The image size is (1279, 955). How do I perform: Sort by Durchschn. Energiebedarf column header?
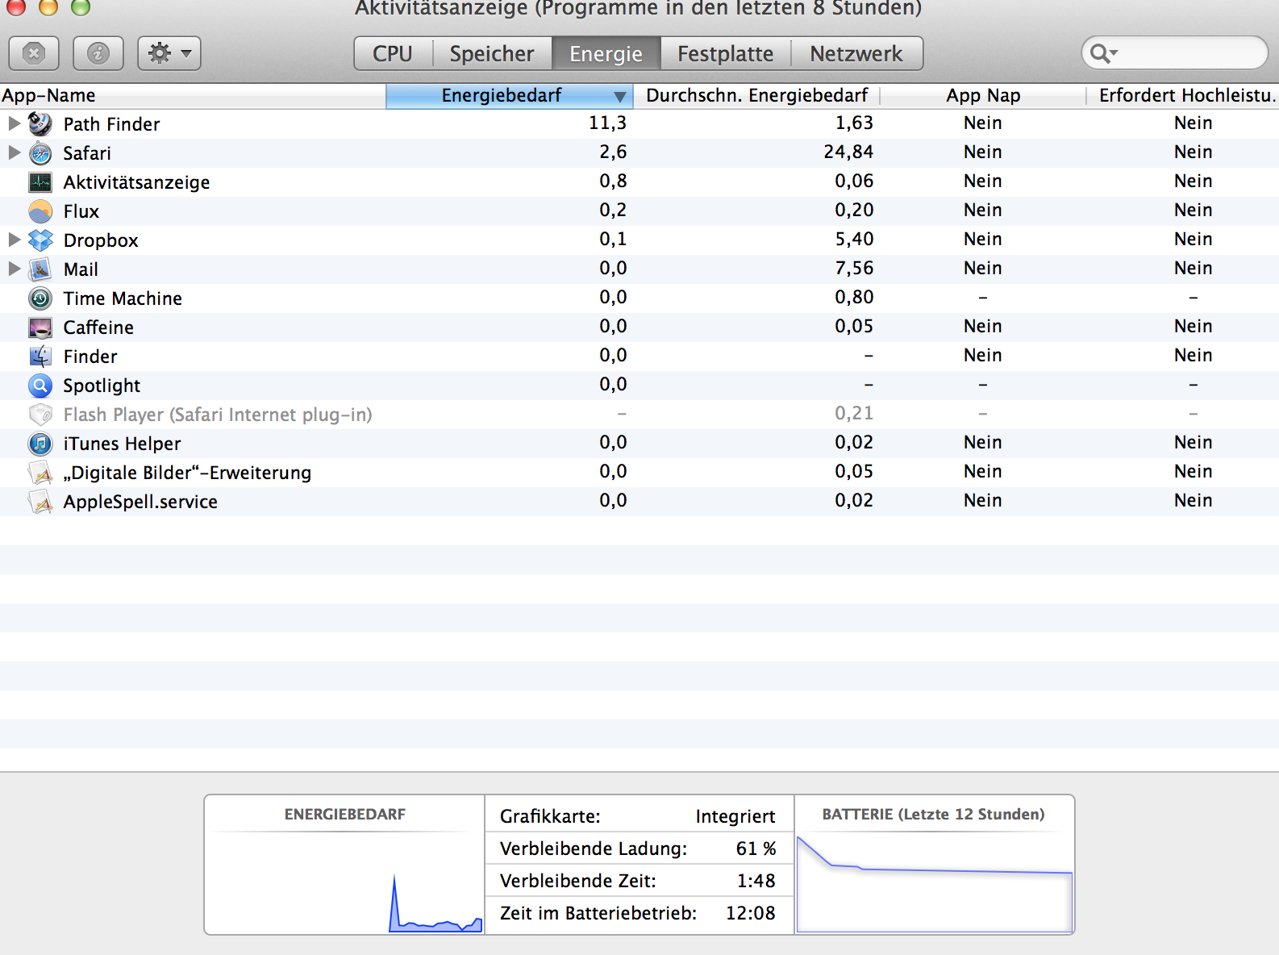756,96
